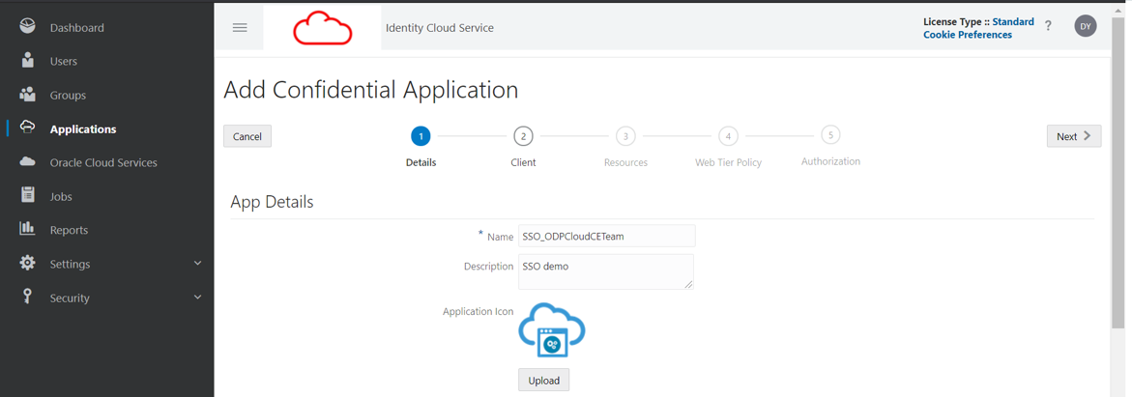Open Jobs from the sidebar

61,196
